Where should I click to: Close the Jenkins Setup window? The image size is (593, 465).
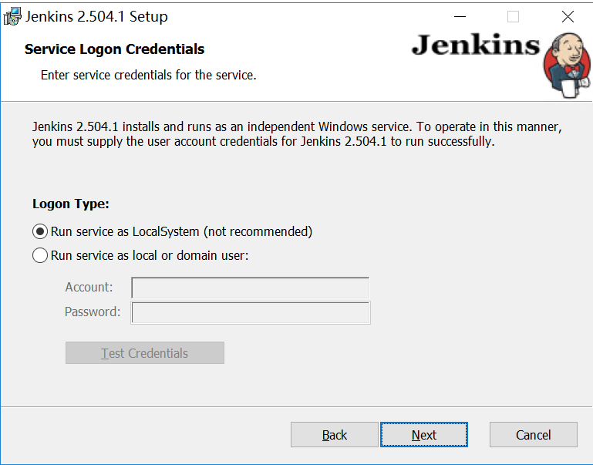click(x=568, y=17)
